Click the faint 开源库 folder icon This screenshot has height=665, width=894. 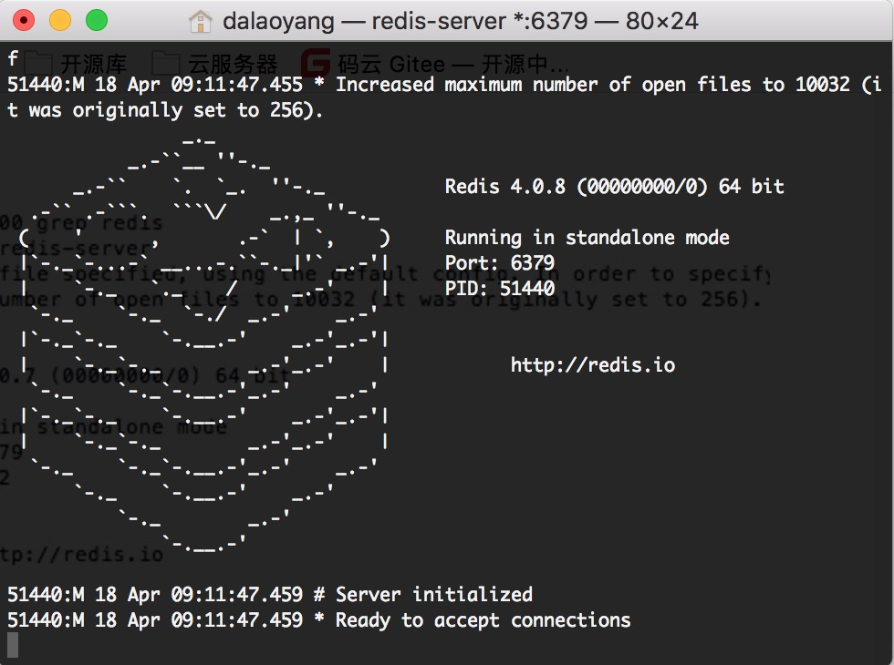[37, 63]
